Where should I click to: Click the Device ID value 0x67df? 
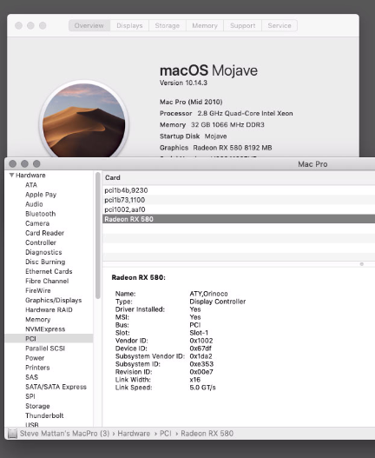pos(201,348)
